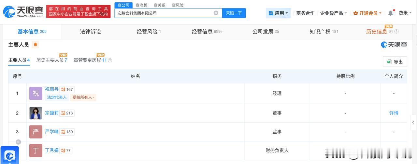
Task: Select the 查老板 search tab
Action: (141, 5)
